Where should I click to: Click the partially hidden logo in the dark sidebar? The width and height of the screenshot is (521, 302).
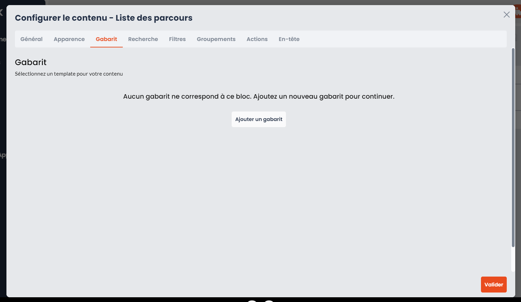[1, 13]
